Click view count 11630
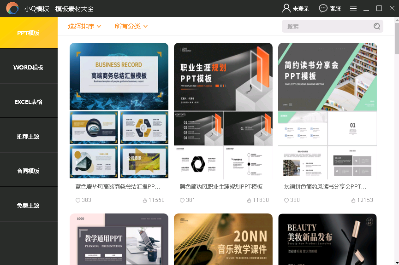This screenshot has width=399, height=265. pos(261,200)
